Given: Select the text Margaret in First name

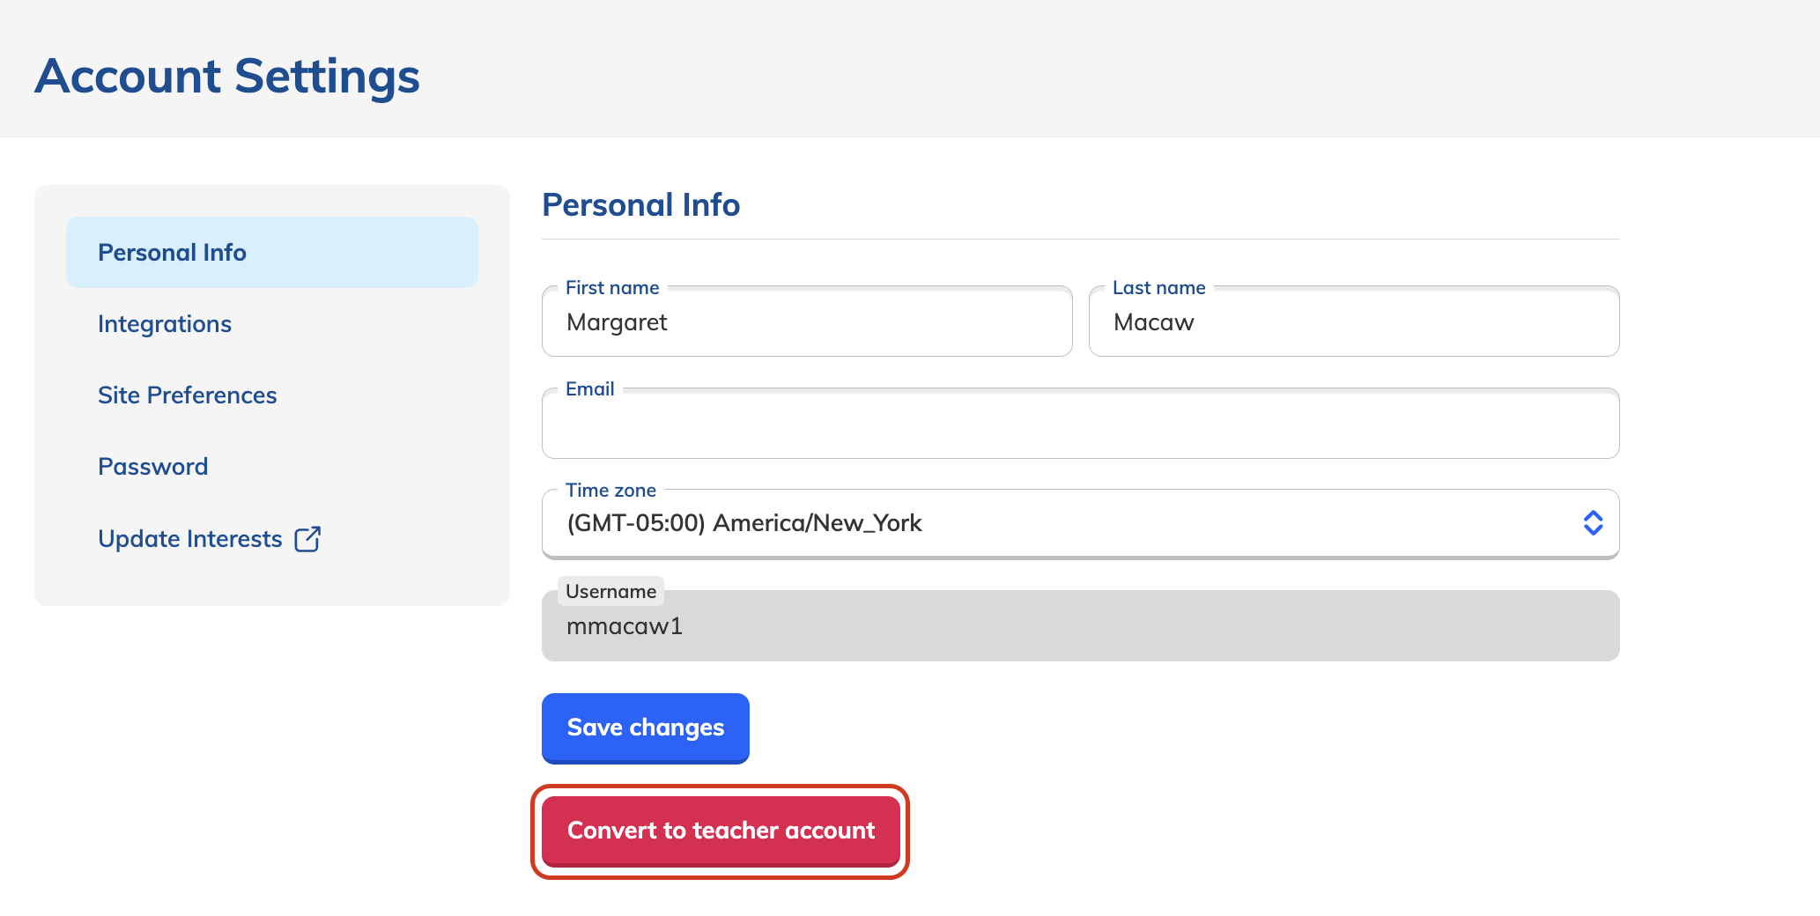Looking at the screenshot, I should (618, 322).
